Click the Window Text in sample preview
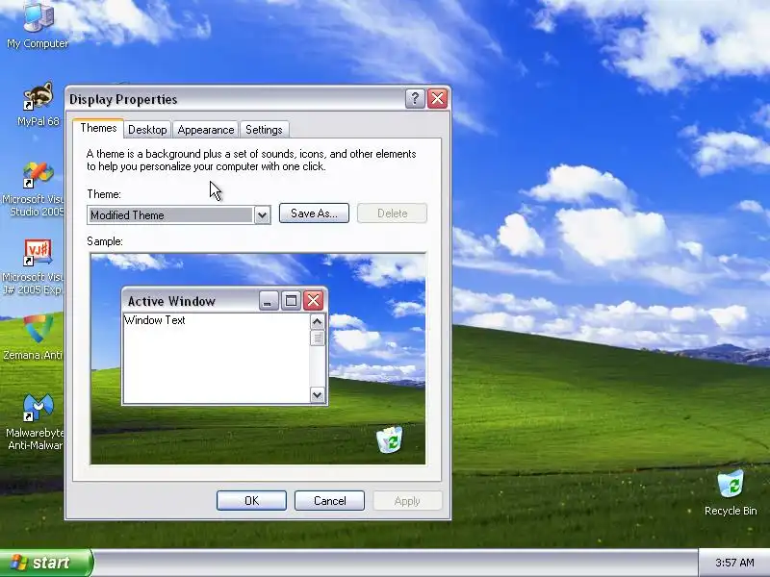This screenshot has height=577, width=770. pos(155,320)
